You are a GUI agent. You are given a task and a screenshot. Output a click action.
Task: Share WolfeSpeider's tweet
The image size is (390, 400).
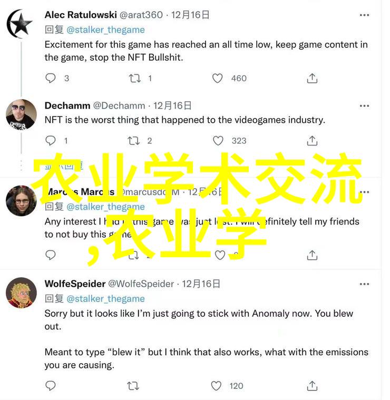click(x=312, y=386)
